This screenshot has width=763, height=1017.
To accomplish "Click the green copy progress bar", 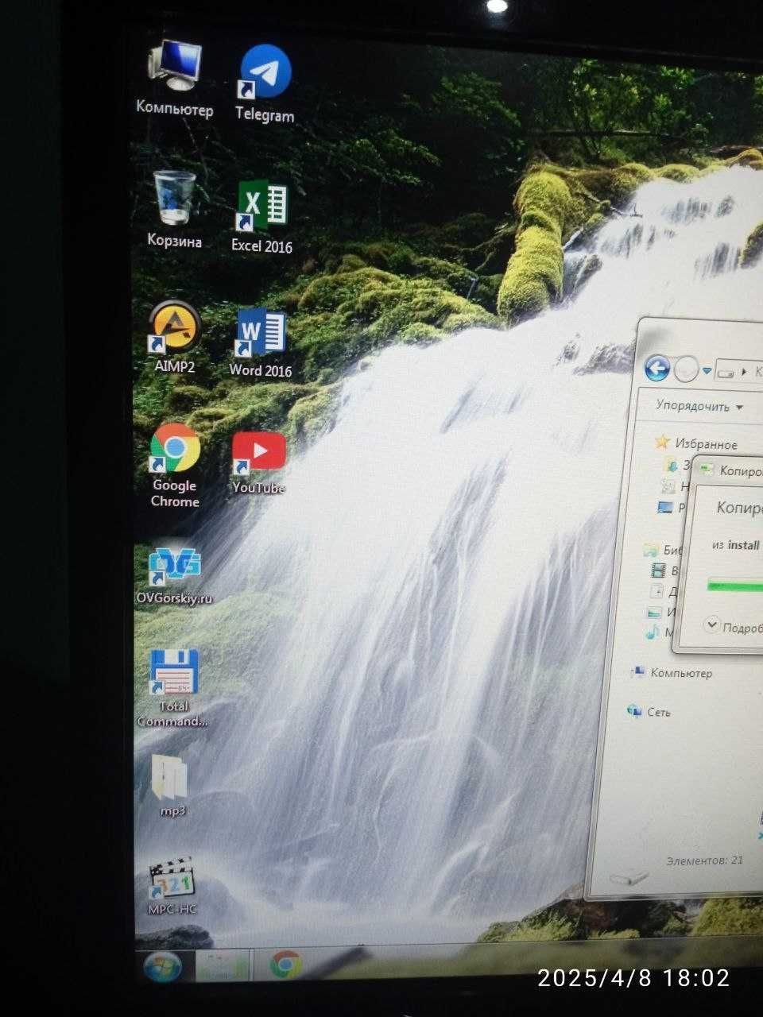I will click(735, 586).
